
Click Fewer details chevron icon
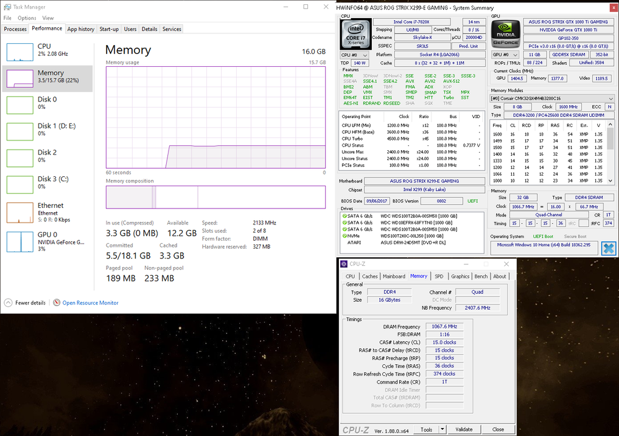[8, 302]
